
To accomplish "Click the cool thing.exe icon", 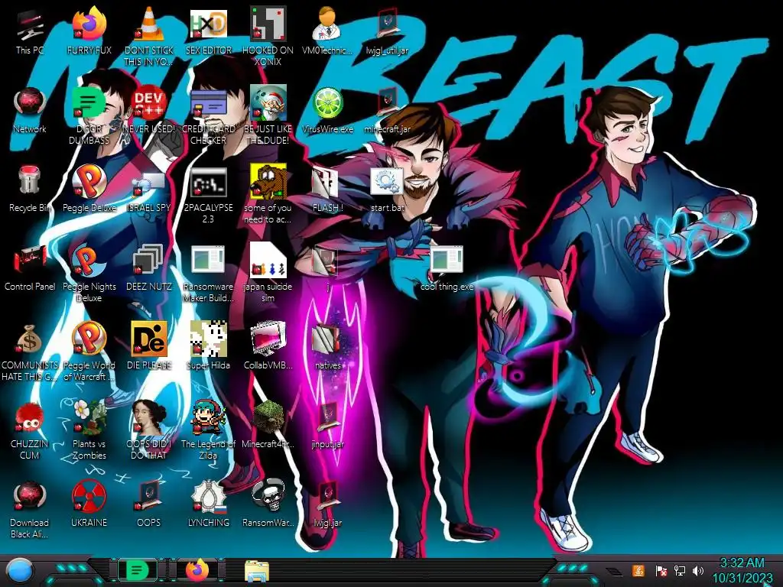I will 447,260.
